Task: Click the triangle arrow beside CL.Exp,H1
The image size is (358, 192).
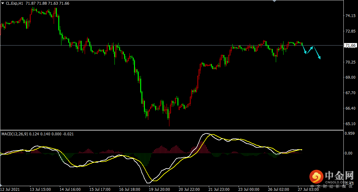Action: [3, 3]
